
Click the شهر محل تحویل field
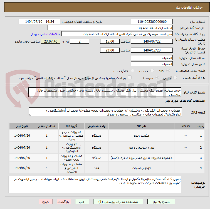[152, 64]
